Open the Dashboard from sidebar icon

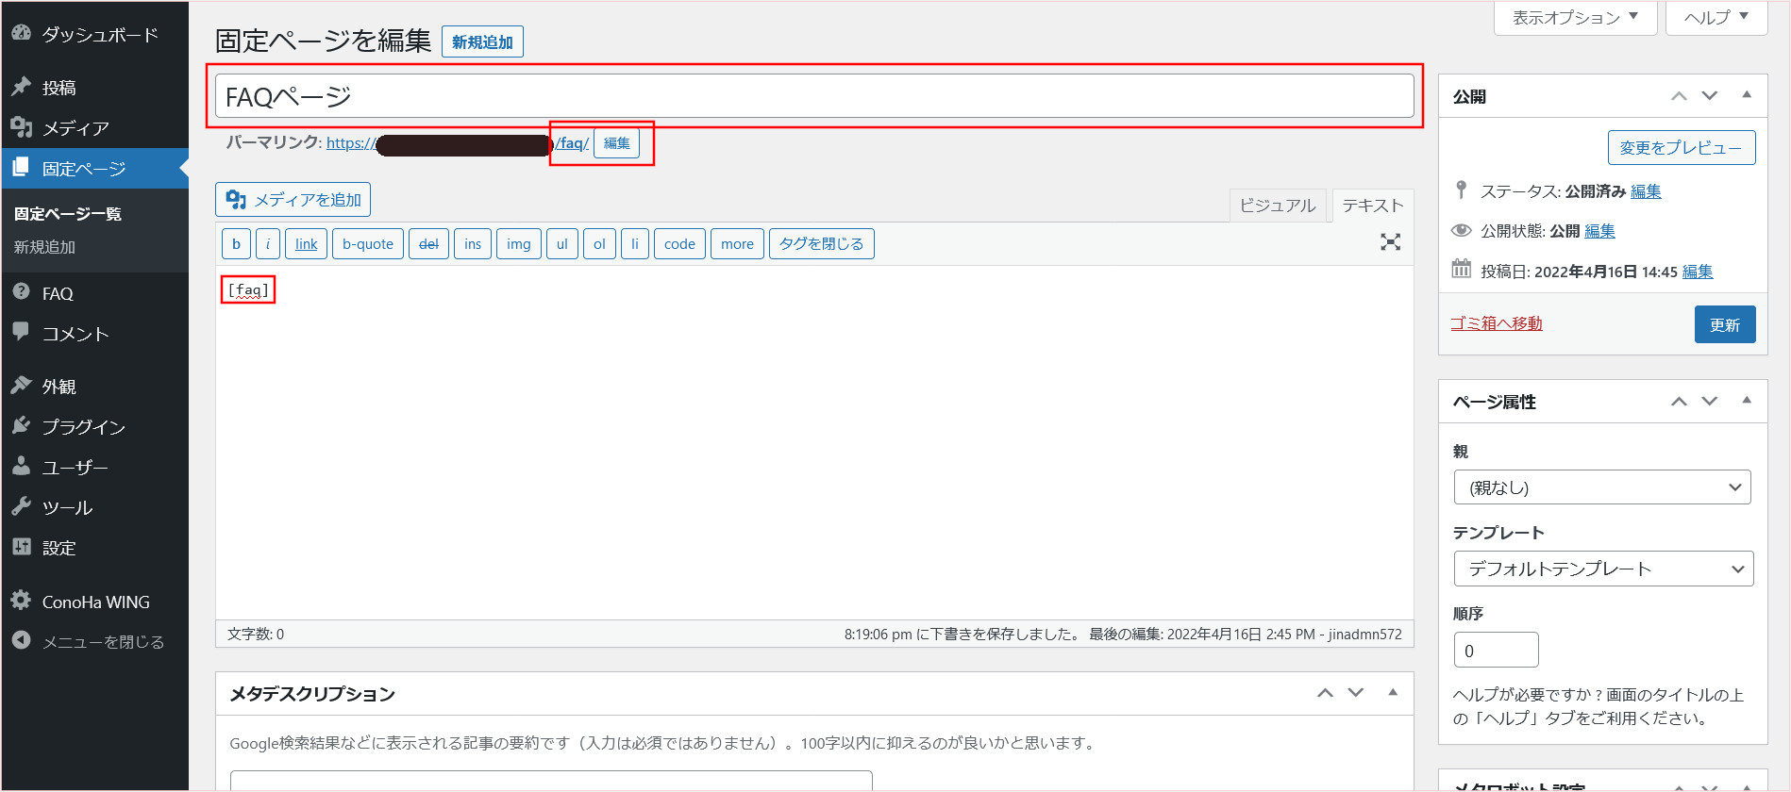pyautogui.click(x=21, y=33)
